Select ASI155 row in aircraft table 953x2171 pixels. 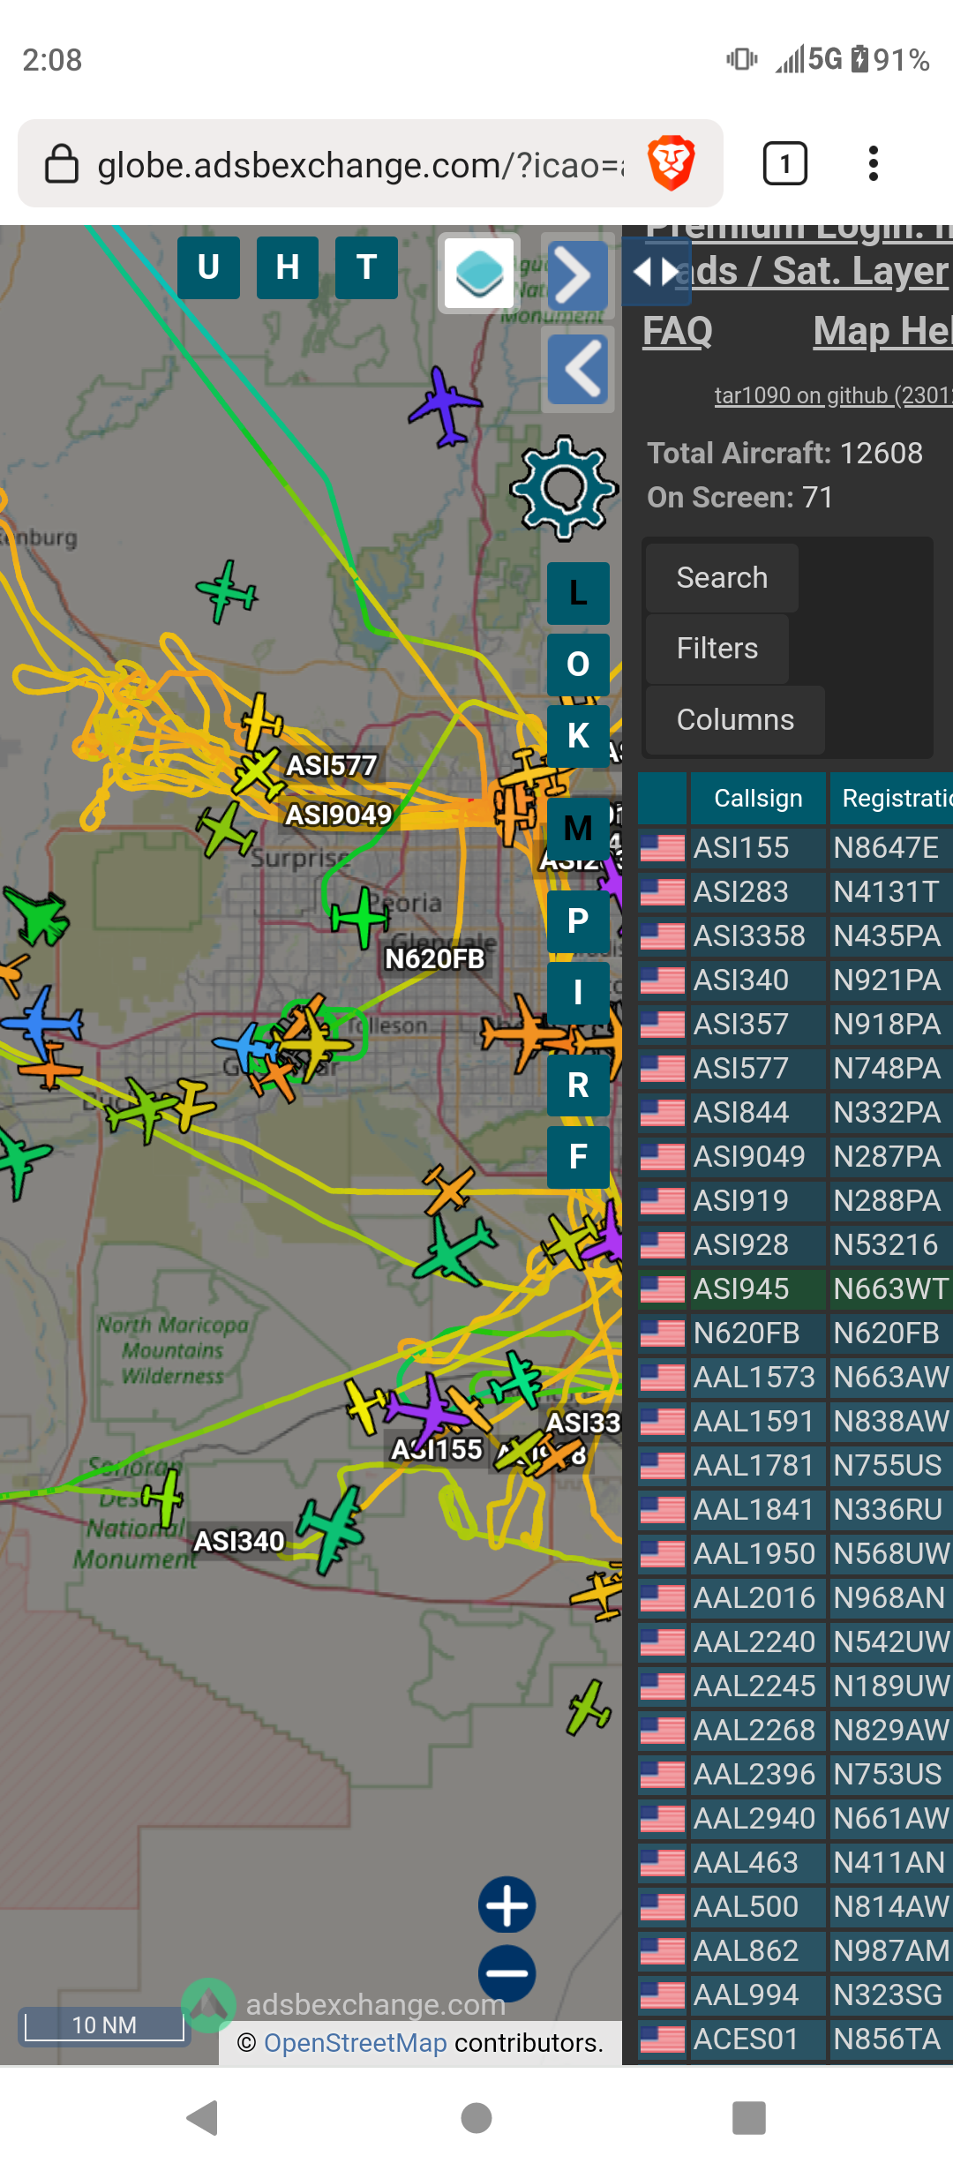(795, 847)
